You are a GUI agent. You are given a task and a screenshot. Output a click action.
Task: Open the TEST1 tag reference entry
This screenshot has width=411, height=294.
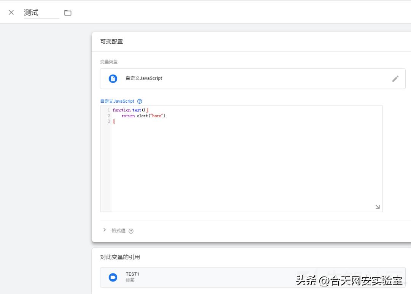[190, 277]
